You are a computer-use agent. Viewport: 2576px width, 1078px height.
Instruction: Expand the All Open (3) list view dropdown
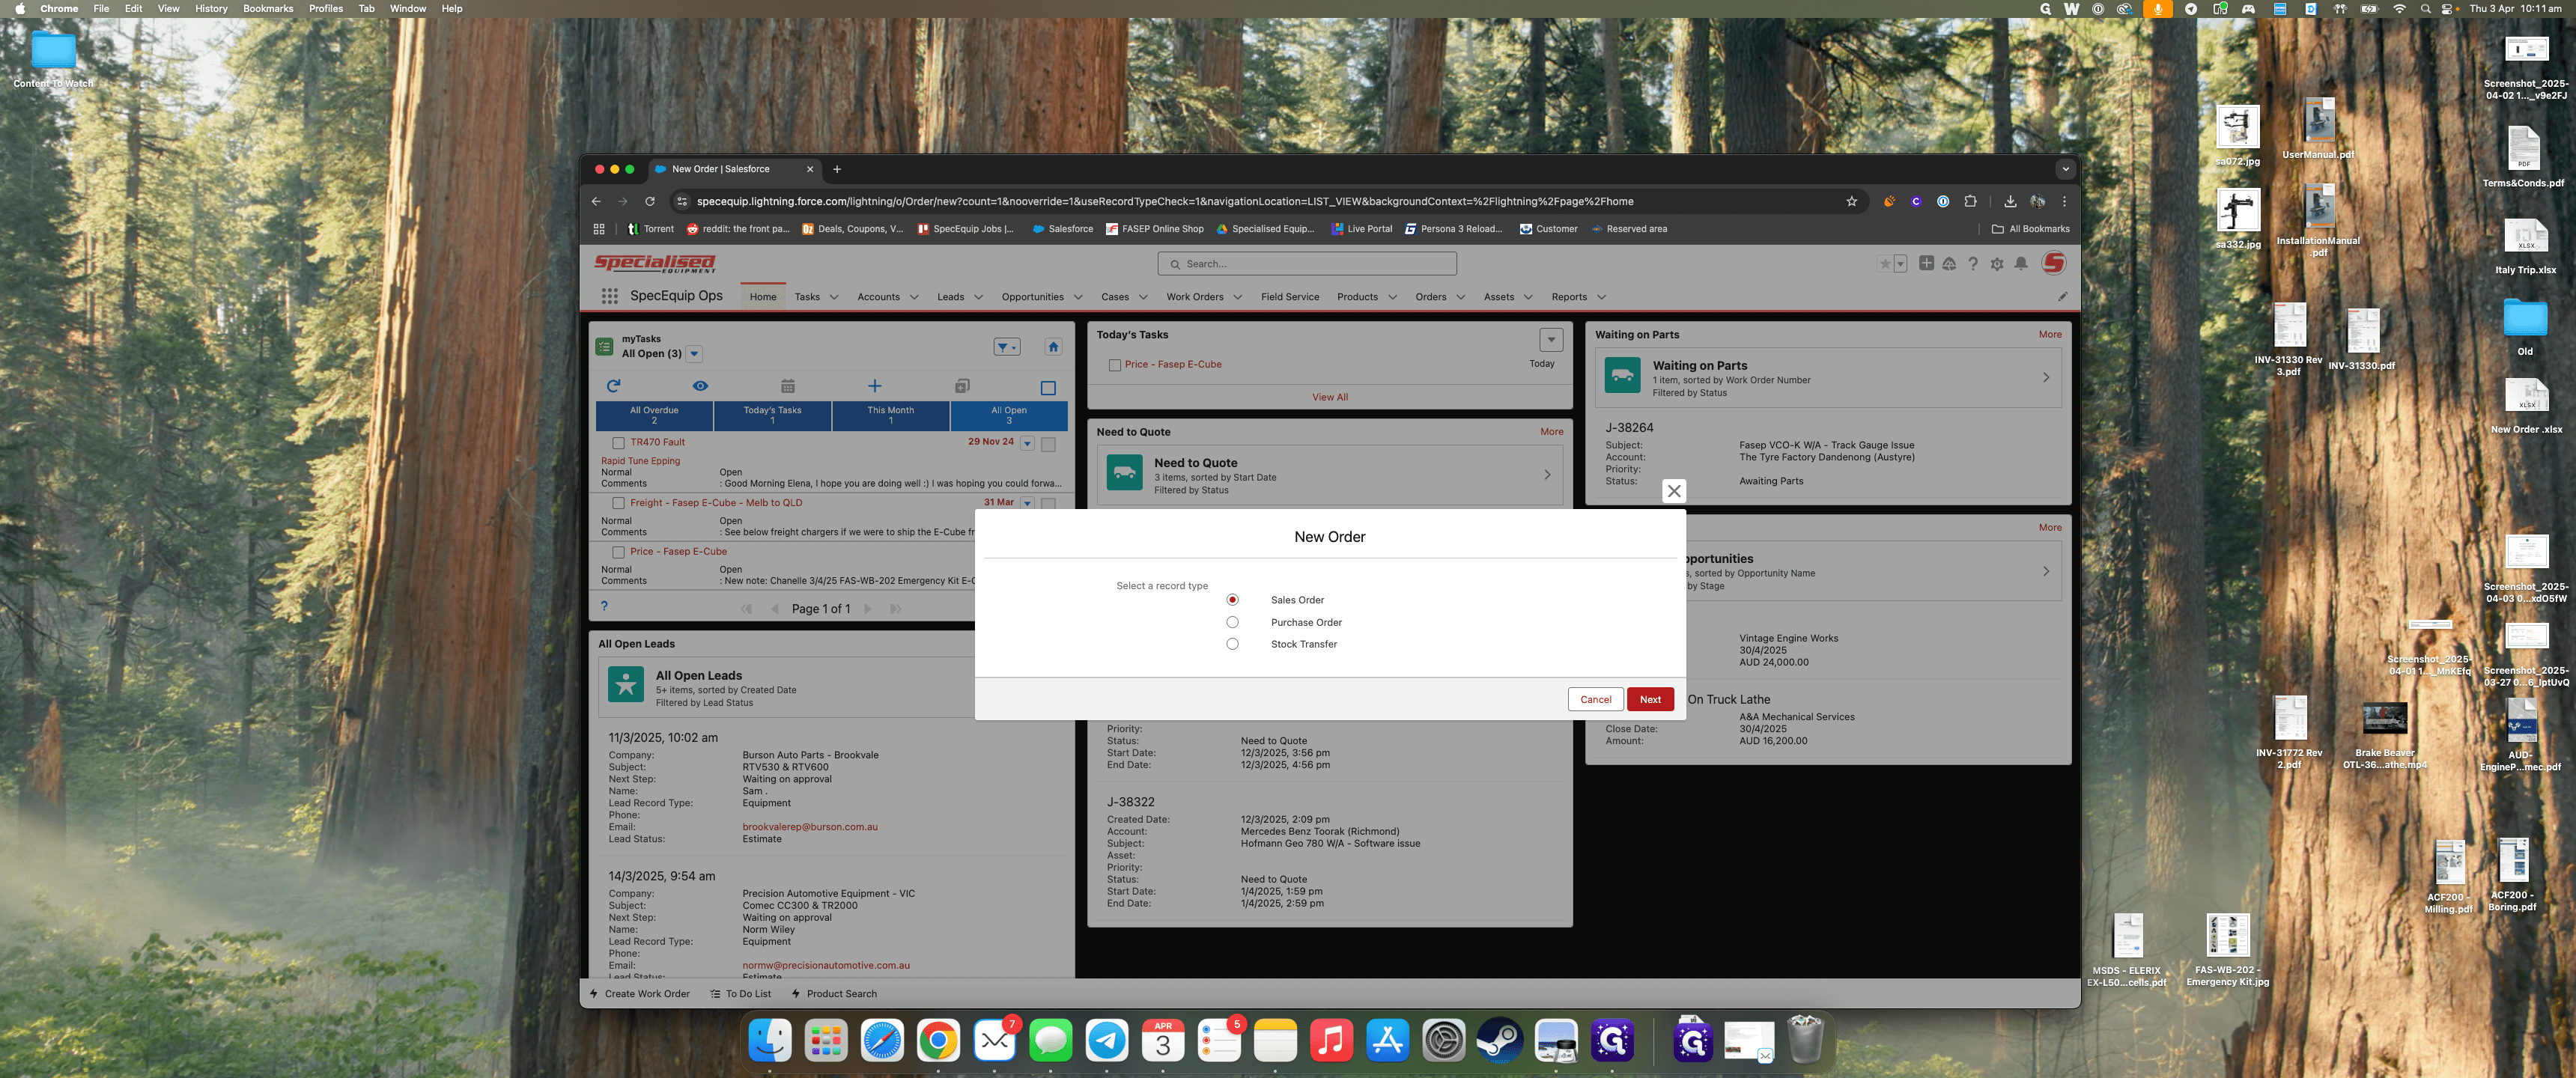coord(694,354)
